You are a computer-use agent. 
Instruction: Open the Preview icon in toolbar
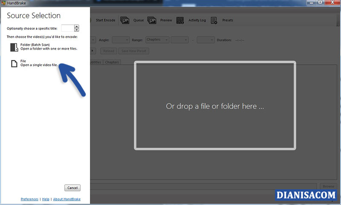coord(152,20)
